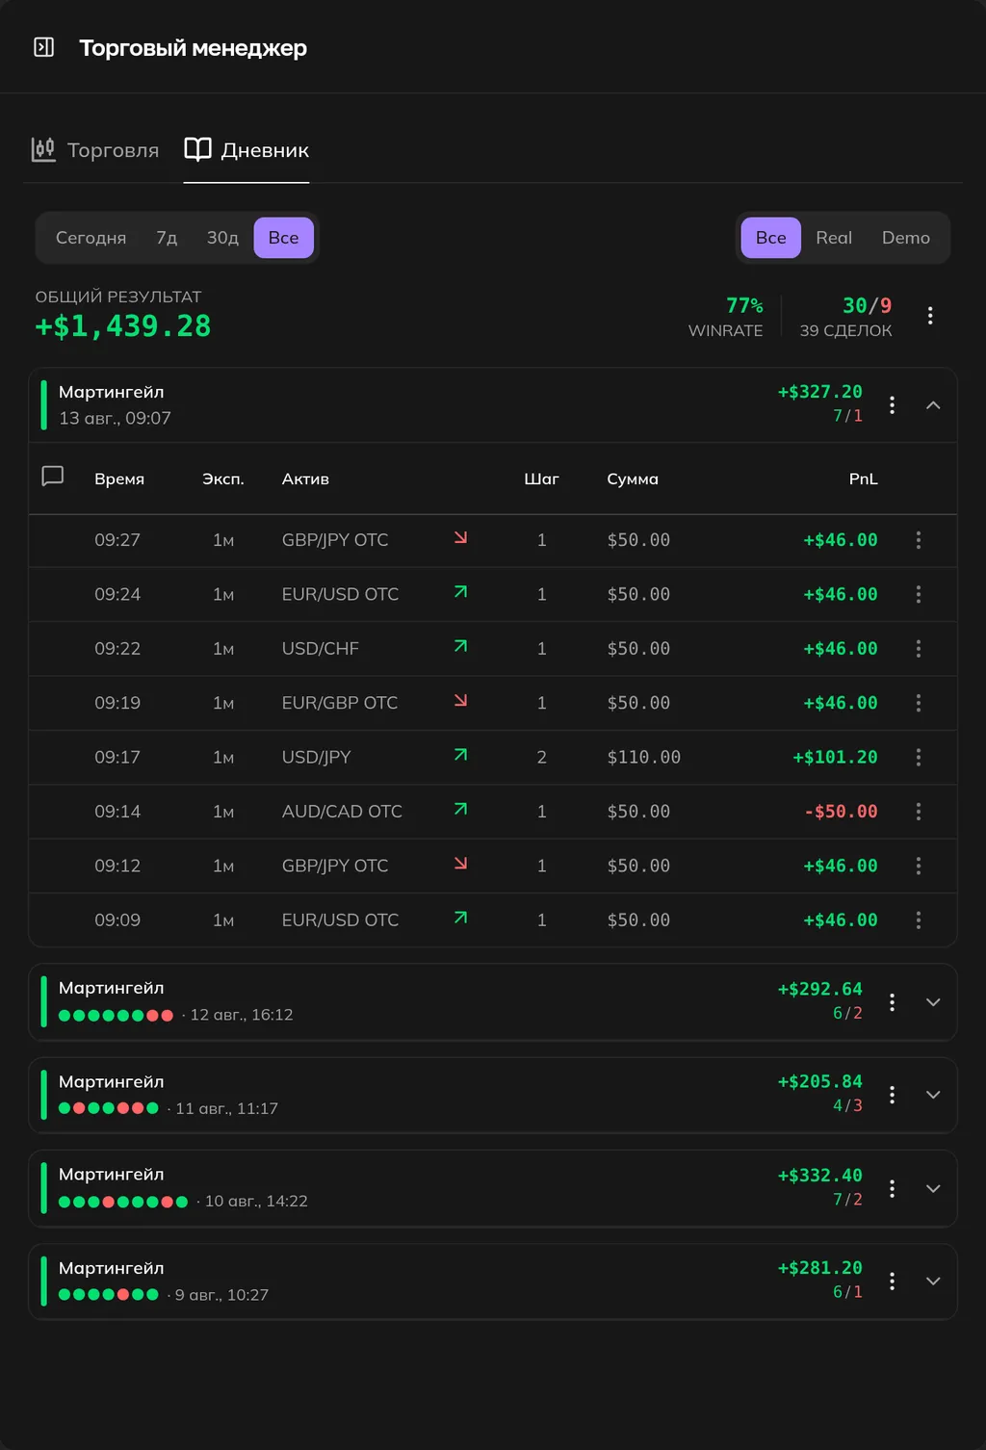The image size is (986, 1450).
Task: Select the 7д period filter
Action: click(x=167, y=238)
